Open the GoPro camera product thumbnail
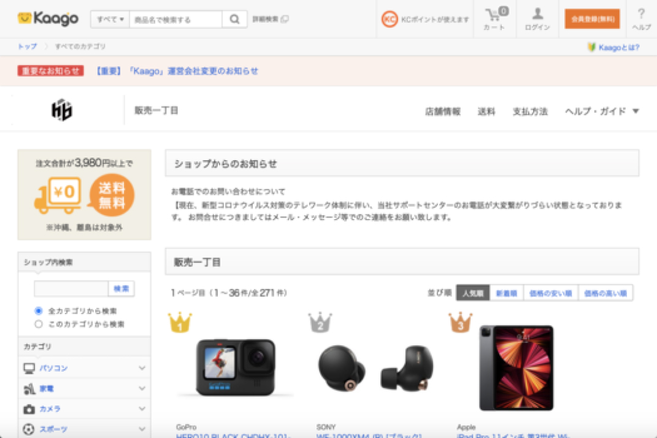Viewport: 657px width, 438px height. click(236, 367)
